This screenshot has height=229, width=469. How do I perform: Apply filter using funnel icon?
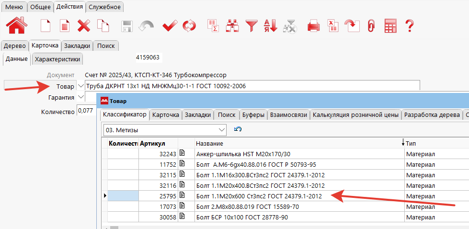tap(252, 25)
